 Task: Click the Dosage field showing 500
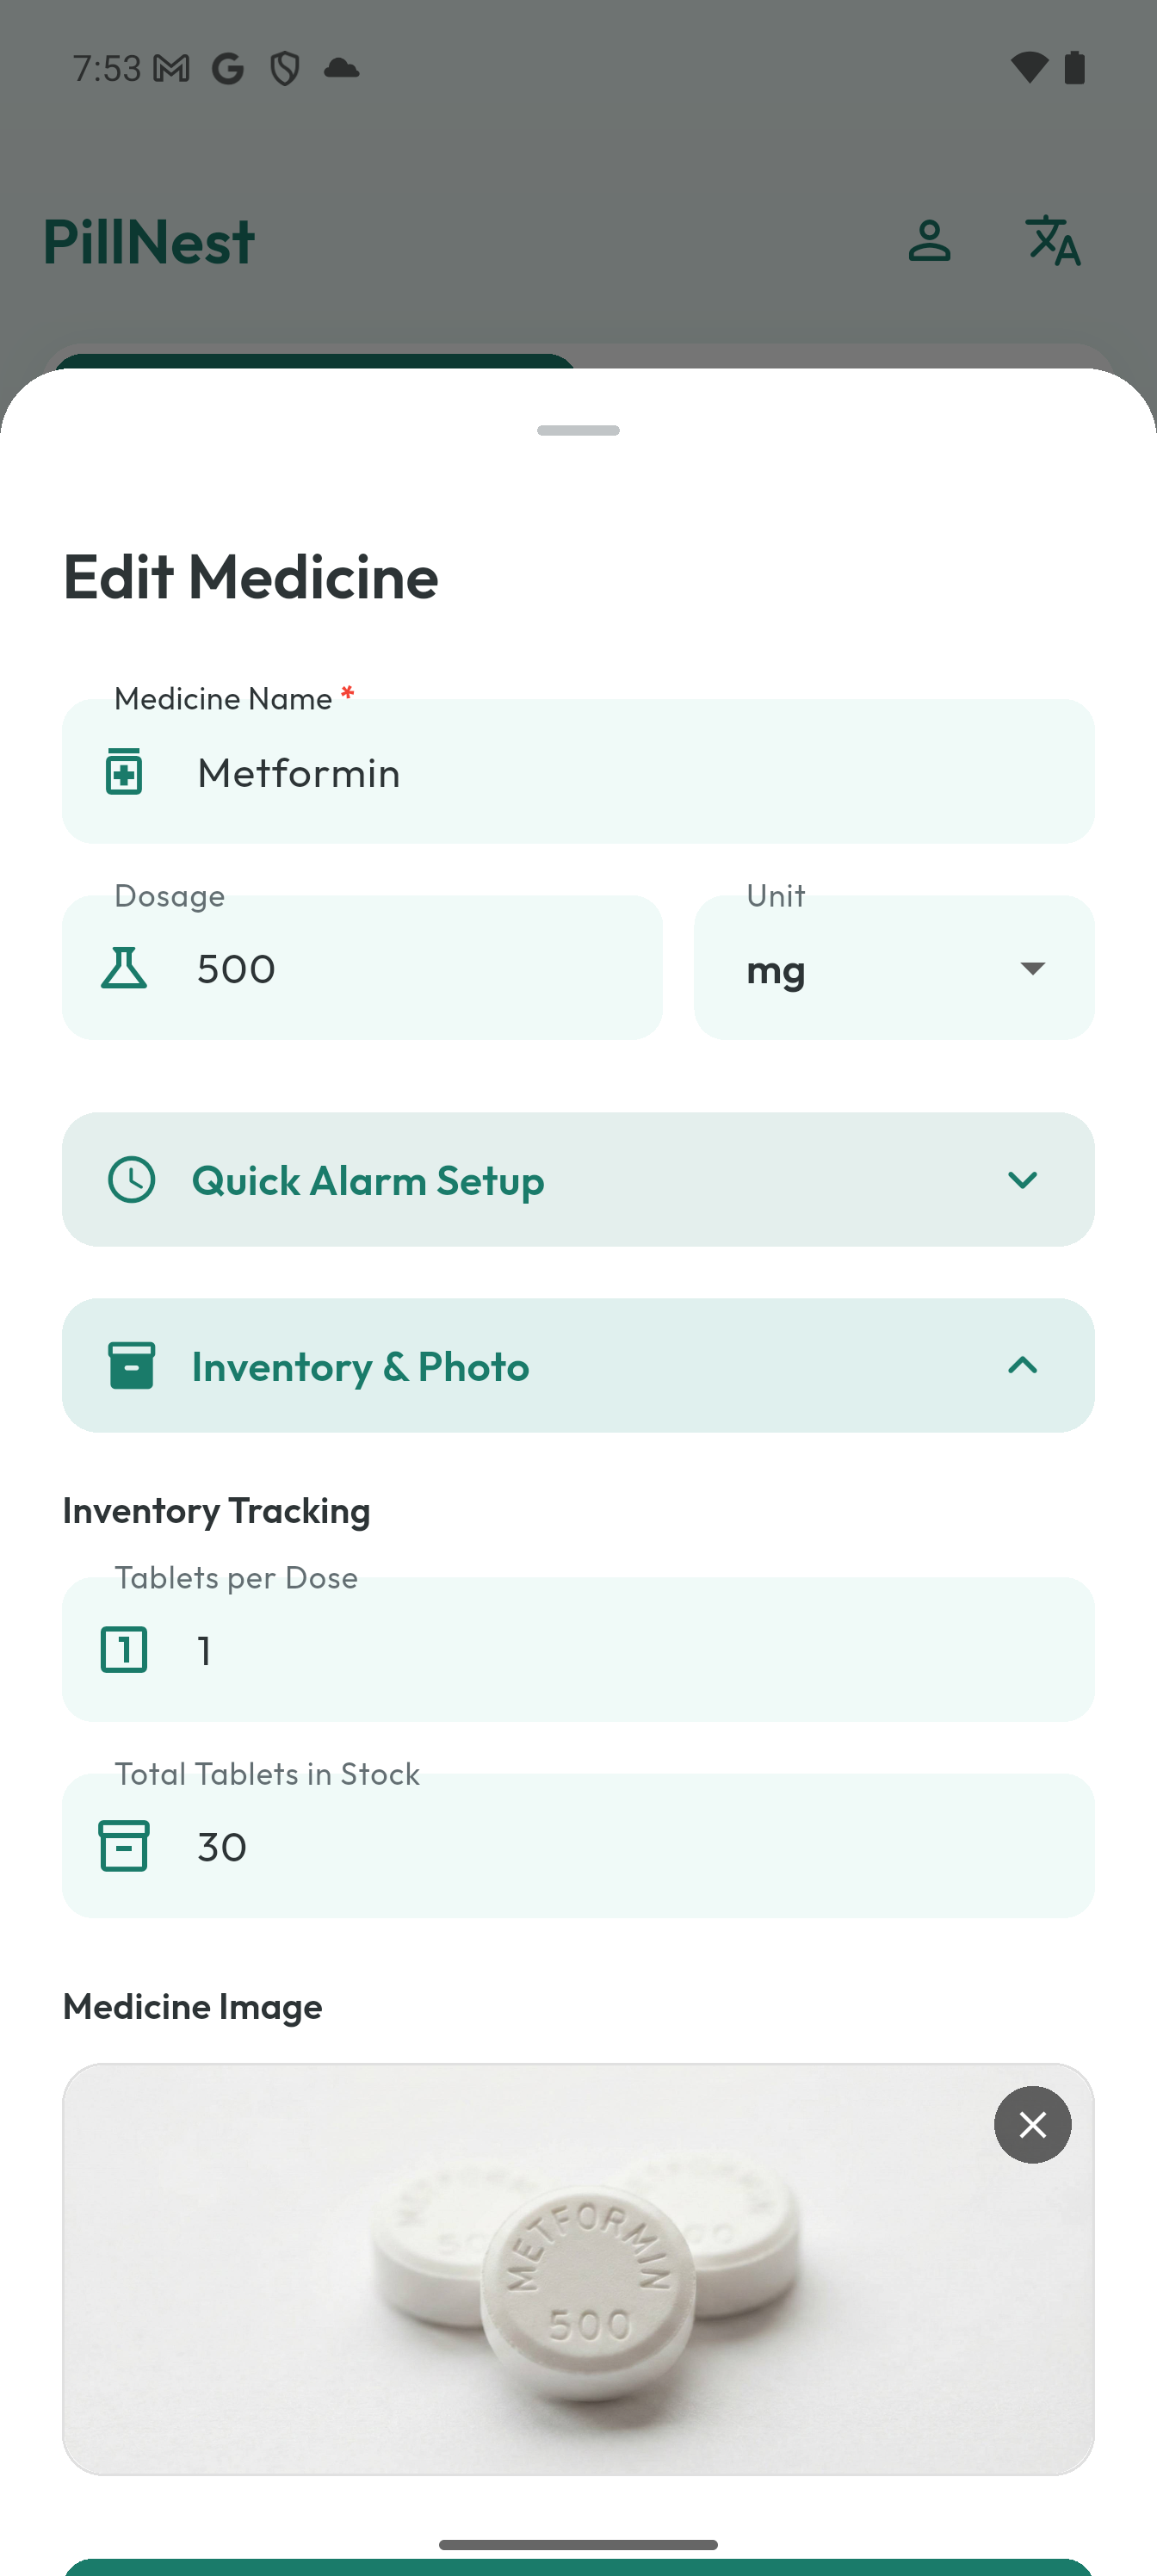click(x=362, y=967)
